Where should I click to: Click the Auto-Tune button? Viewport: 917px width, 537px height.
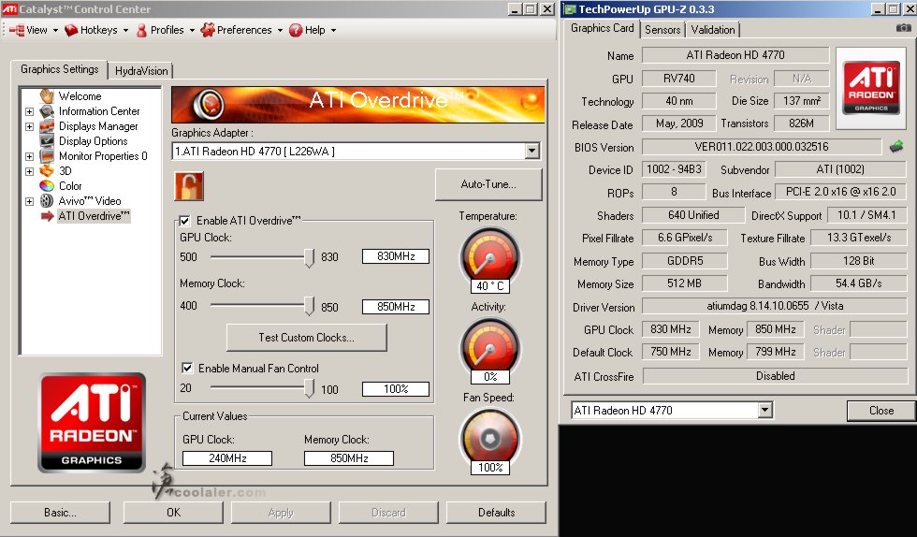[488, 184]
